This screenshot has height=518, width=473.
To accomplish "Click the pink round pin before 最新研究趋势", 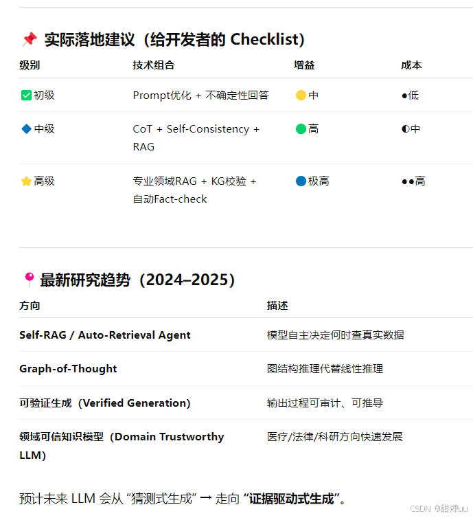I will 30,280.
